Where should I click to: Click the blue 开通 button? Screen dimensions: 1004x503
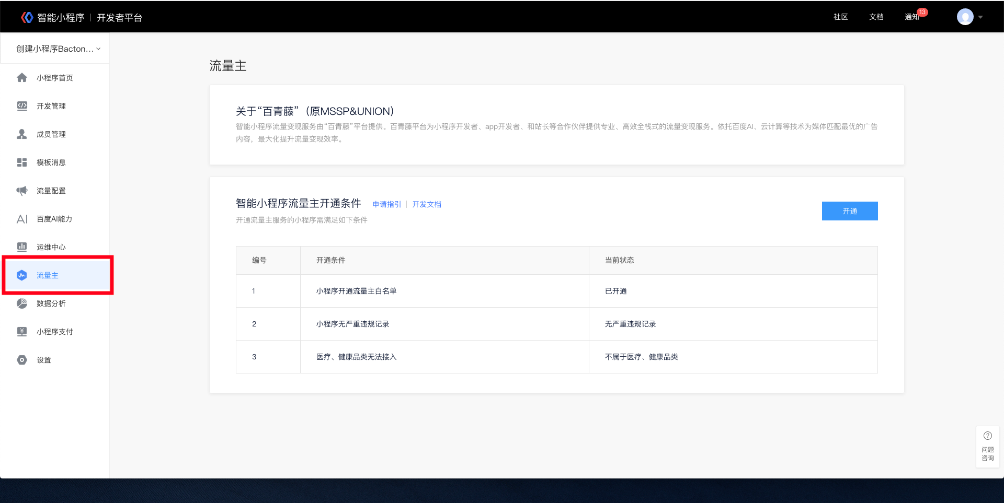[850, 211]
